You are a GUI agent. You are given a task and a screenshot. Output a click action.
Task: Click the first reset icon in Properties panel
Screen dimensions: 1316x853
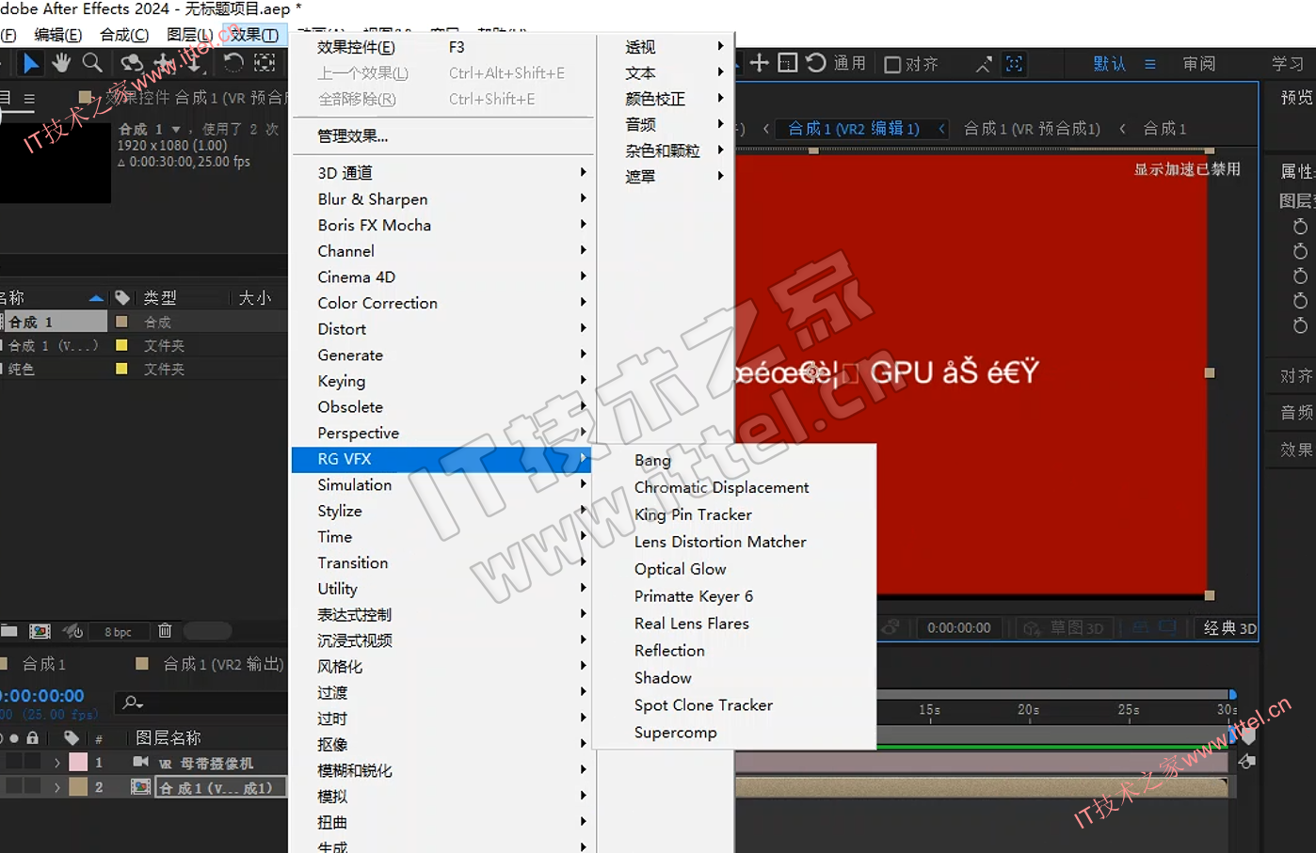[1300, 227]
